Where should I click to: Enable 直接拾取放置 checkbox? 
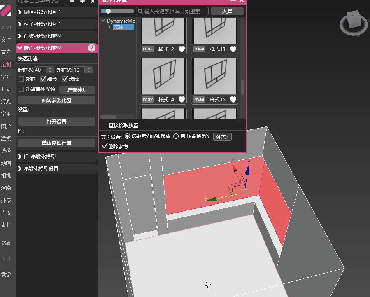(104, 125)
